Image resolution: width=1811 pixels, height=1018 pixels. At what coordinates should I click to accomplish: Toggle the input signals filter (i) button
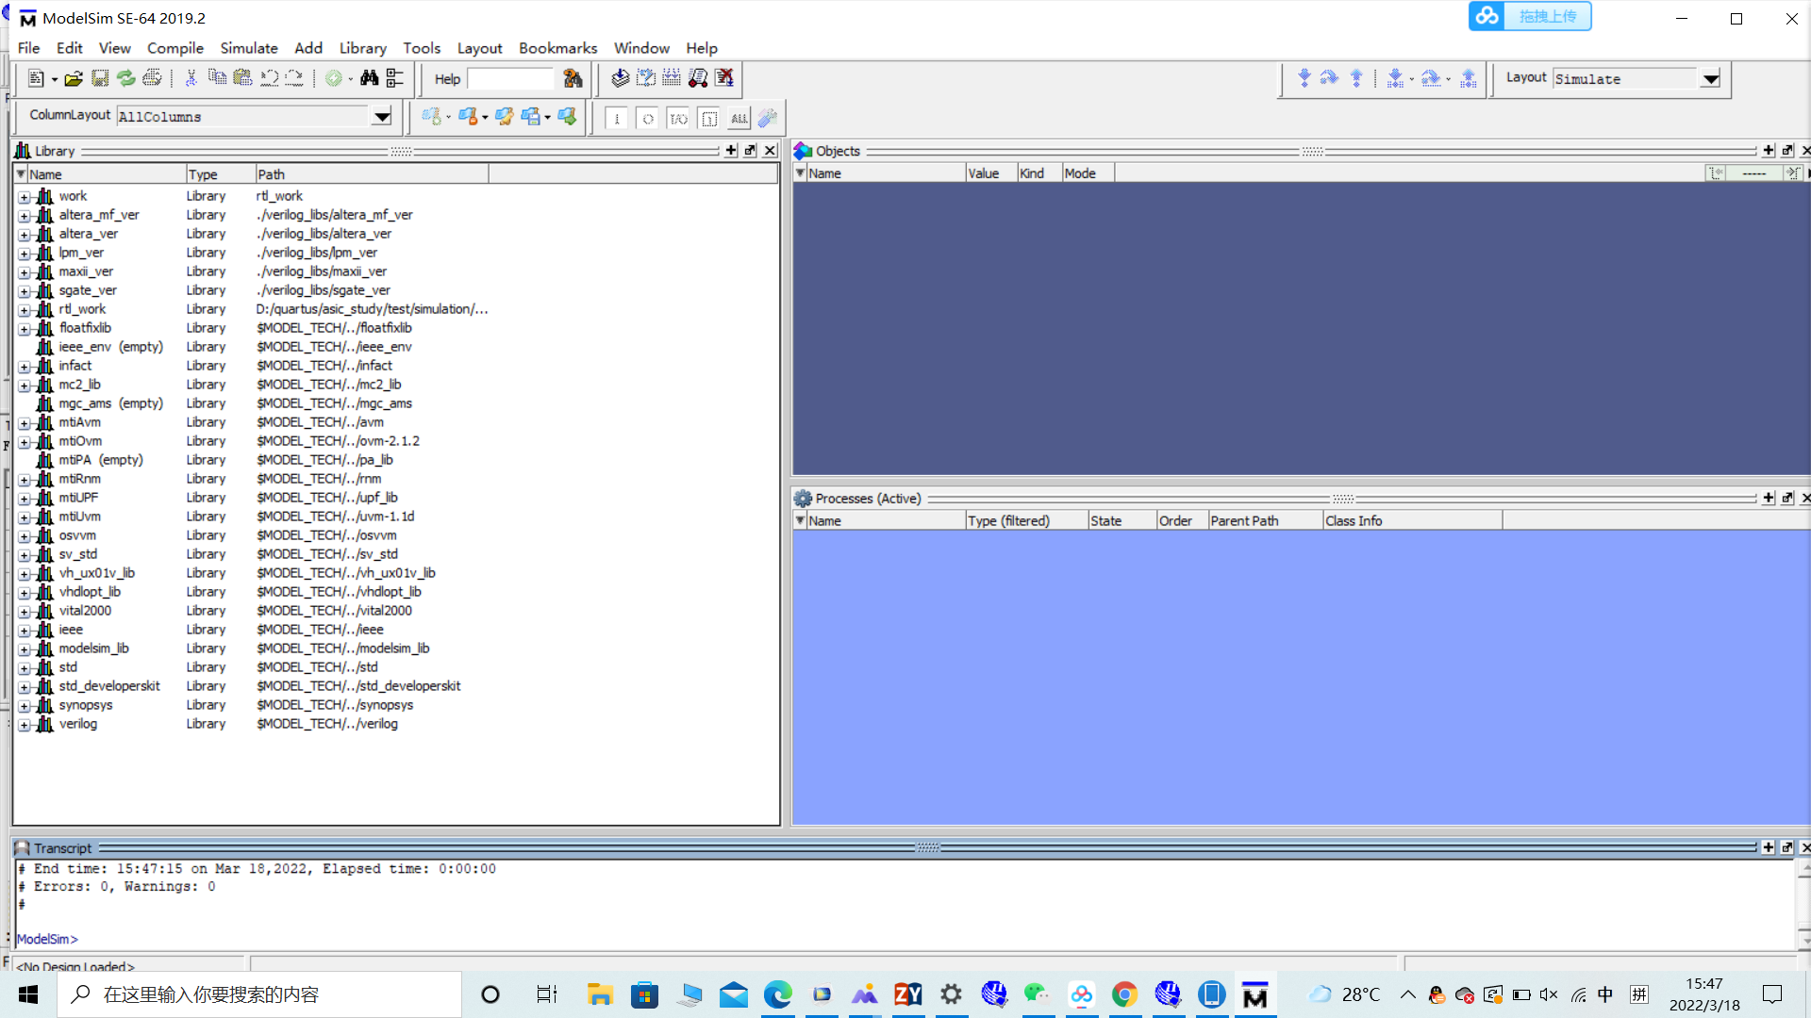(x=617, y=118)
